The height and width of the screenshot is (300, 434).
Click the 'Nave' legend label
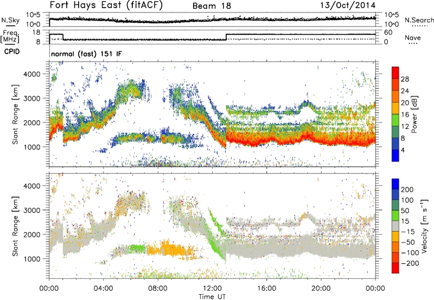tap(413, 37)
